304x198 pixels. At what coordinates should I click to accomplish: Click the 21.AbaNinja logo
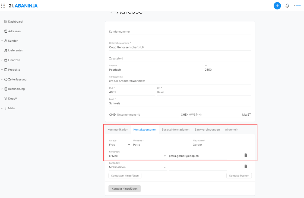(x=23, y=6)
